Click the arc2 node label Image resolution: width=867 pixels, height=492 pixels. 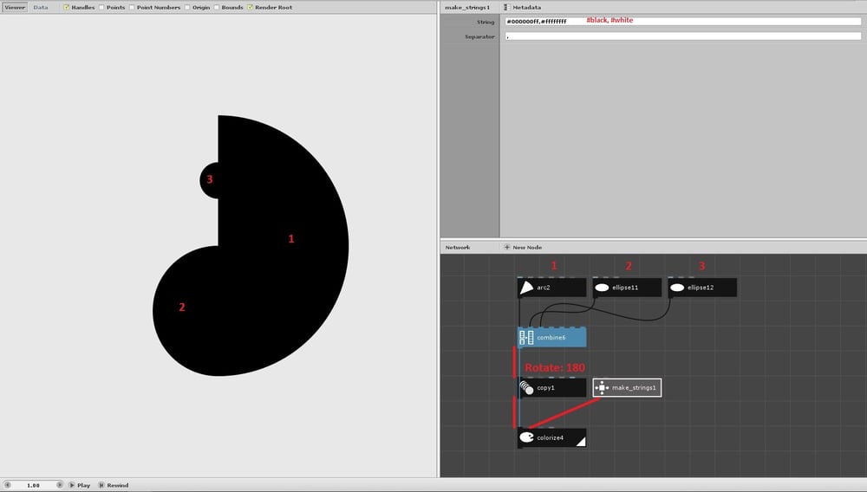click(x=544, y=287)
